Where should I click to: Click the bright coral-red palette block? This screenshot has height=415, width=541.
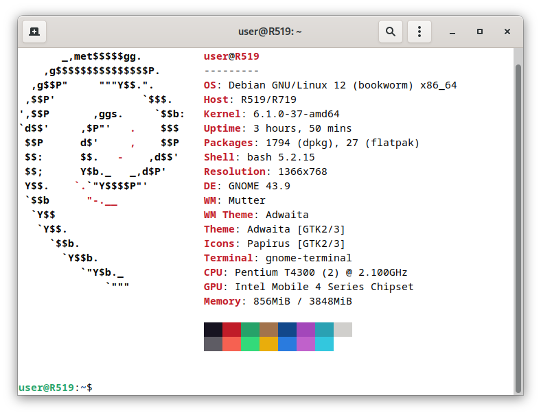[x=231, y=344]
